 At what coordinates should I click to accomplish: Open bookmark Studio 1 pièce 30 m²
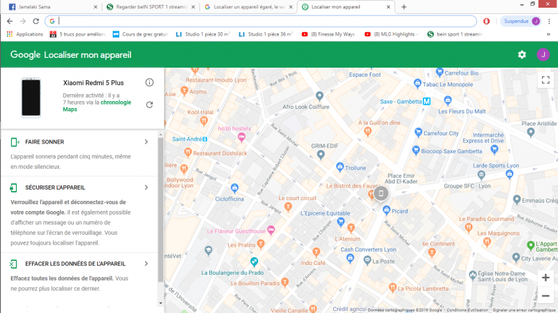tap(203, 34)
